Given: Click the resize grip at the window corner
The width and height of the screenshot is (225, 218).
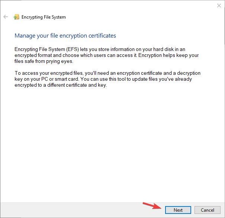Looking at the screenshot, I should pyautogui.click(x=222, y=216).
